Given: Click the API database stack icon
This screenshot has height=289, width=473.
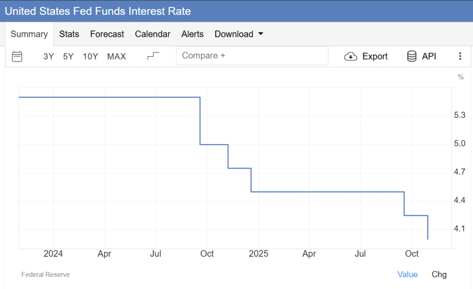Looking at the screenshot, I should pyautogui.click(x=411, y=56).
